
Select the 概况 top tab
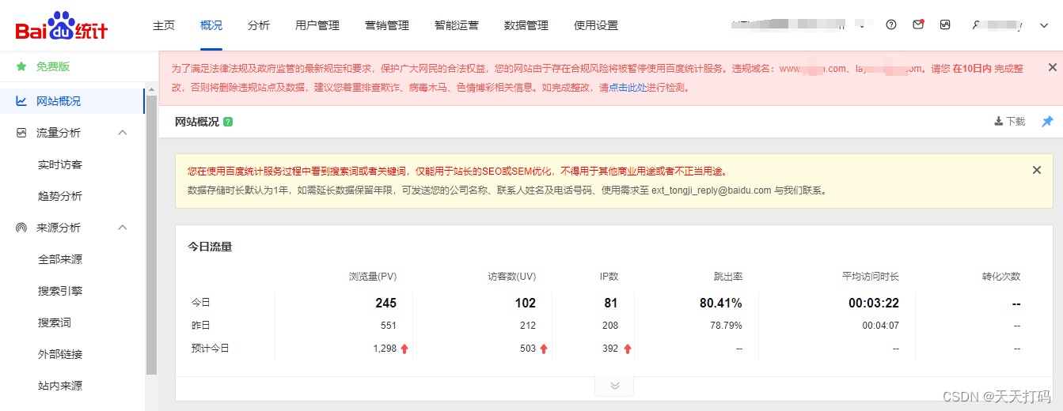coord(211,25)
